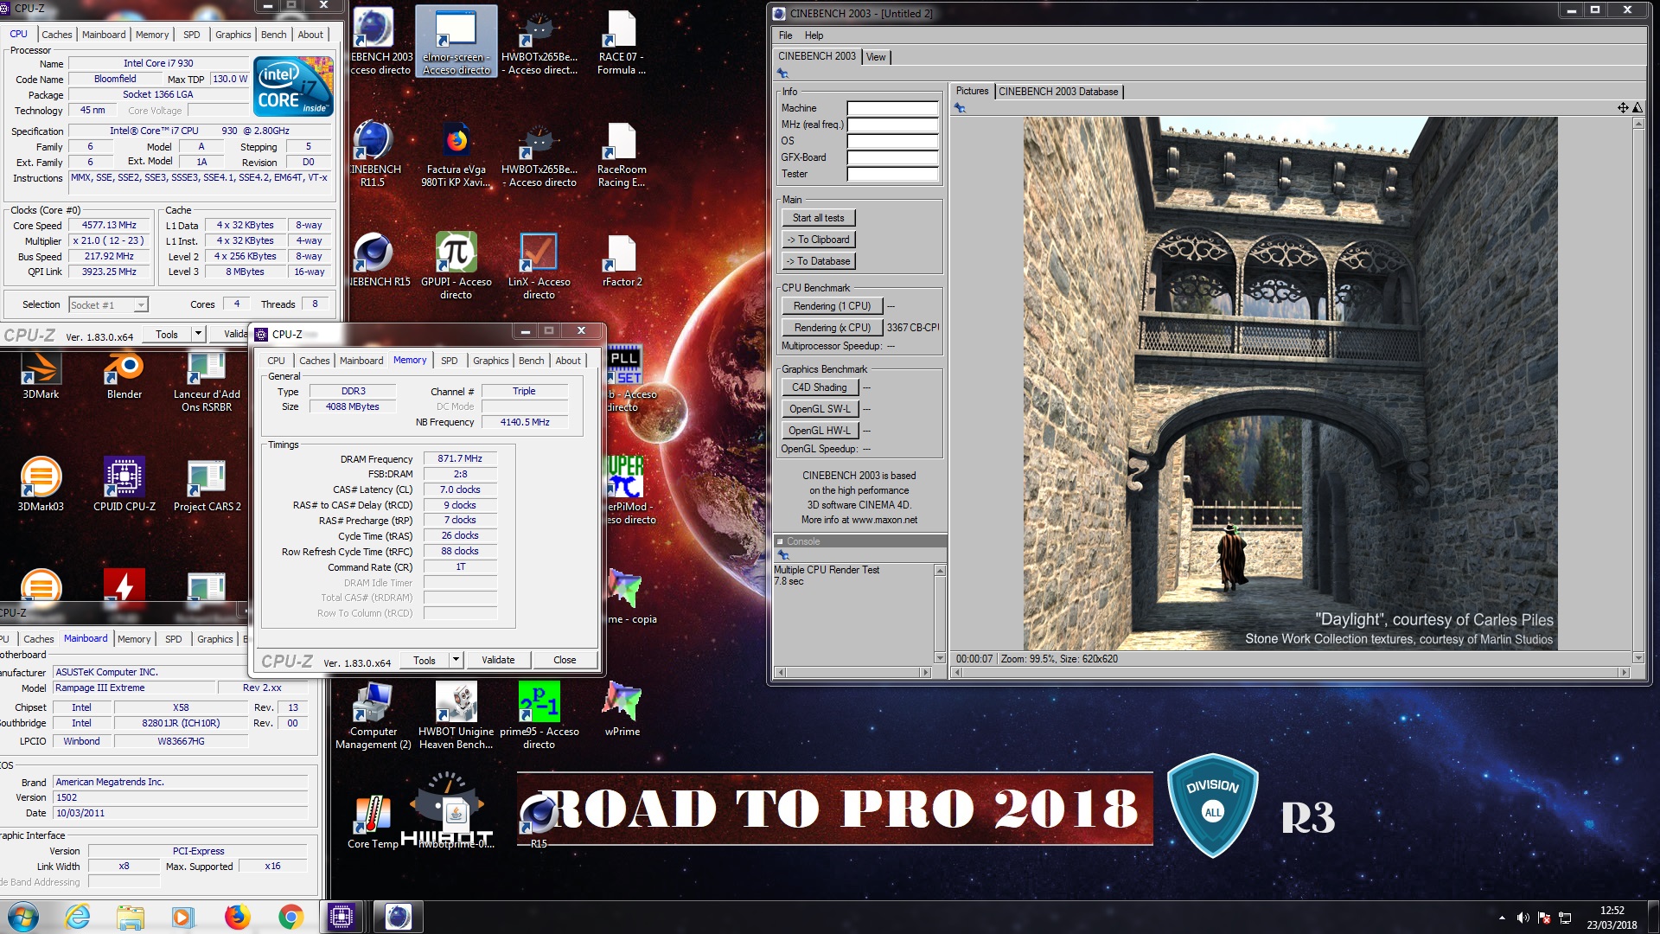Viewport: 1660px width, 934px height.
Task: Click the Console panel vertical scrollbar
Action: (940, 614)
